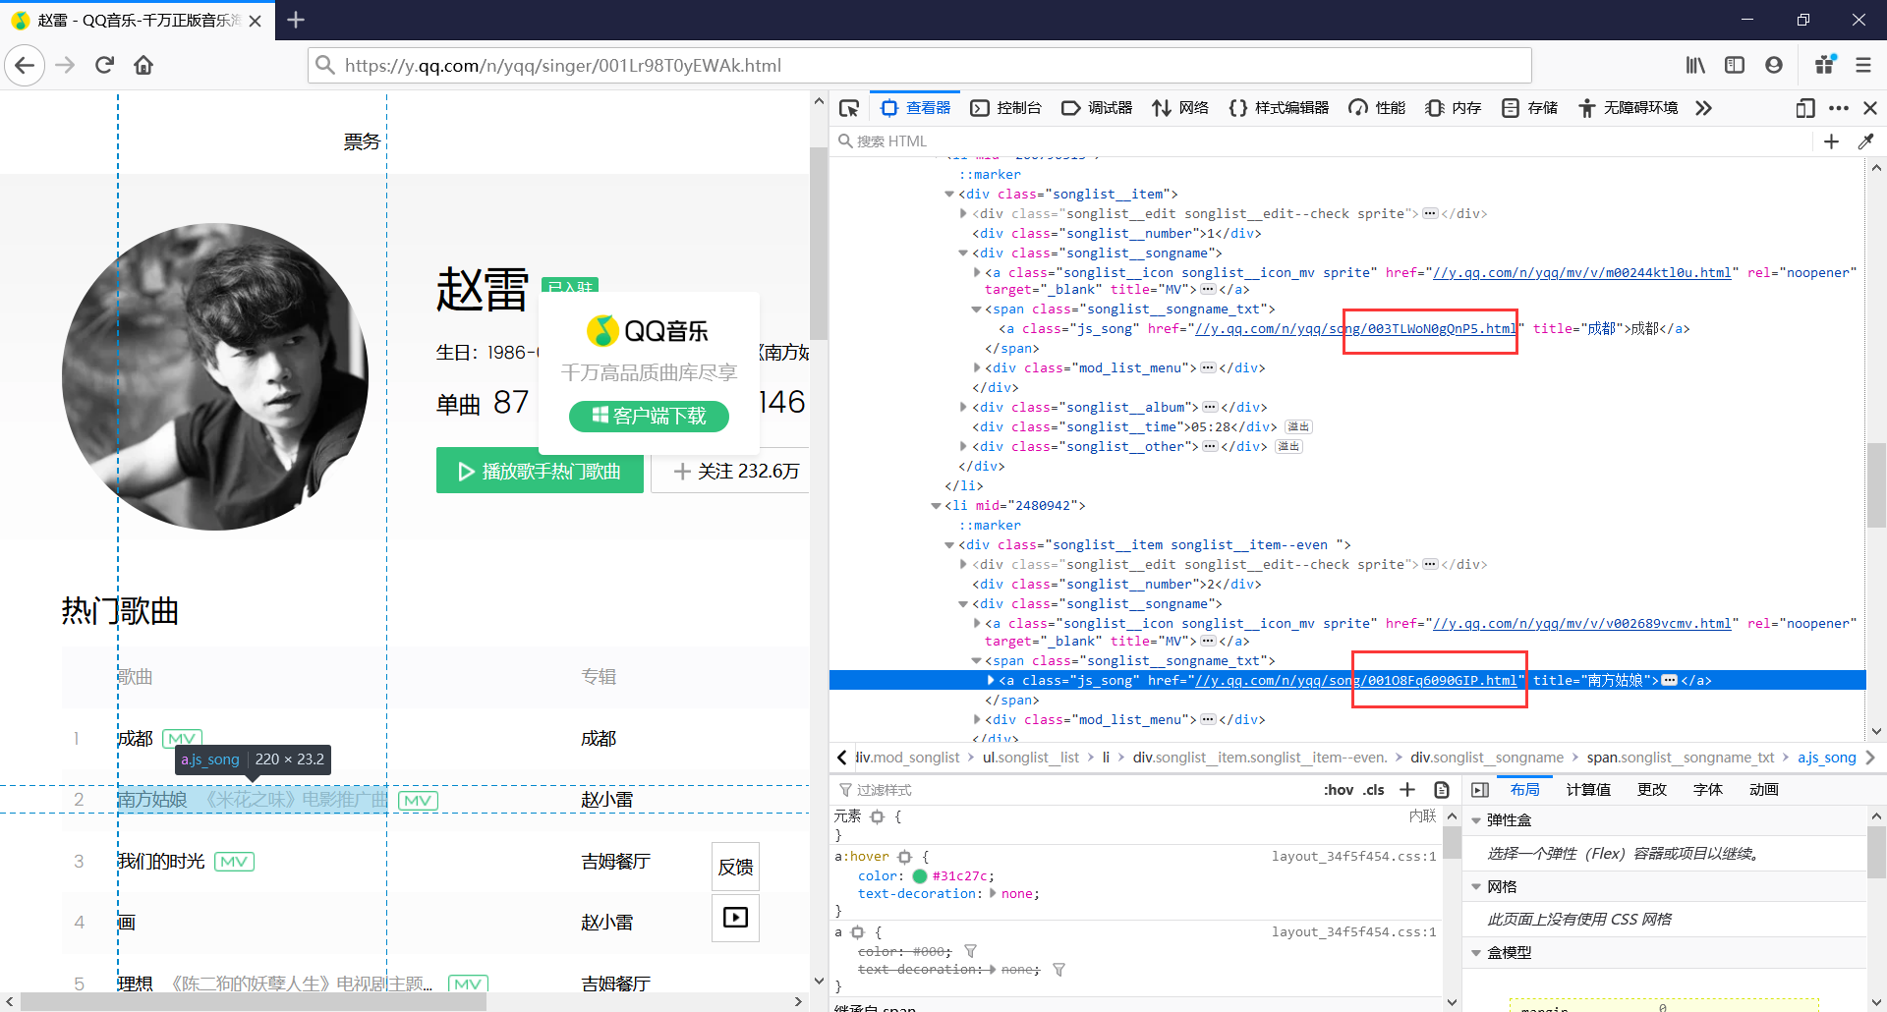Screen dimensions: 1887x1012
Task: Collapse the li mid="2480942" node
Action: [x=936, y=506]
